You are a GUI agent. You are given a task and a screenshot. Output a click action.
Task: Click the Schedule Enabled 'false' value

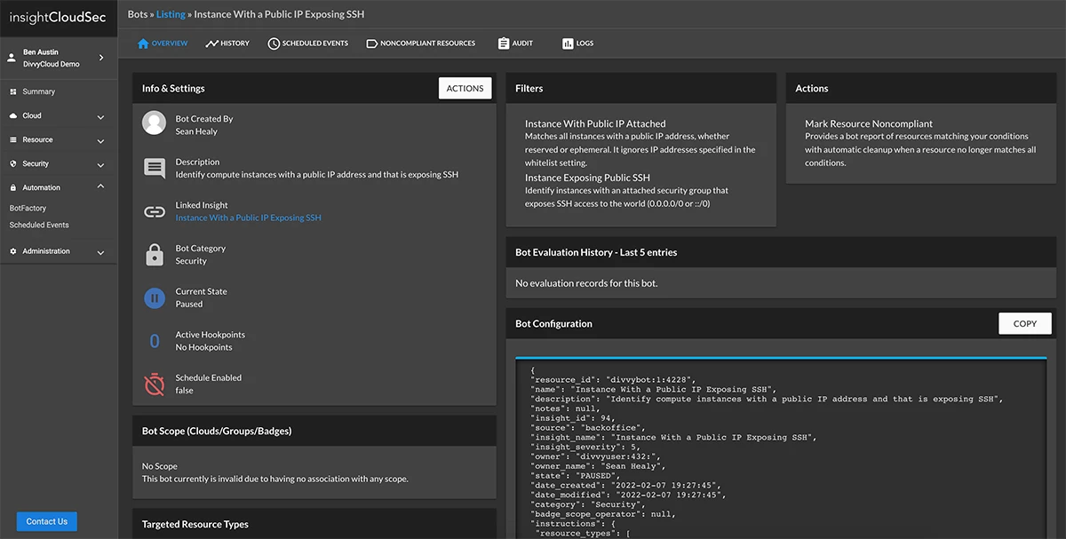coord(184,390)
